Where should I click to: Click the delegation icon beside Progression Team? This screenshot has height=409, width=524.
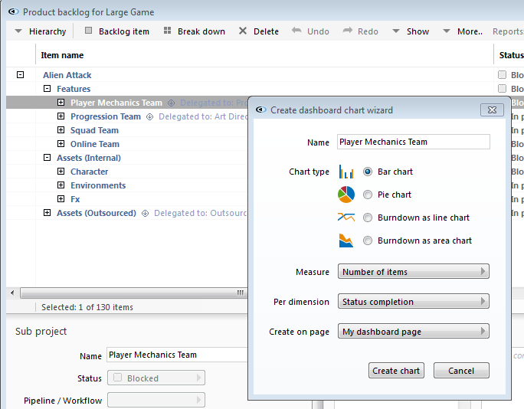coord(149,116)
